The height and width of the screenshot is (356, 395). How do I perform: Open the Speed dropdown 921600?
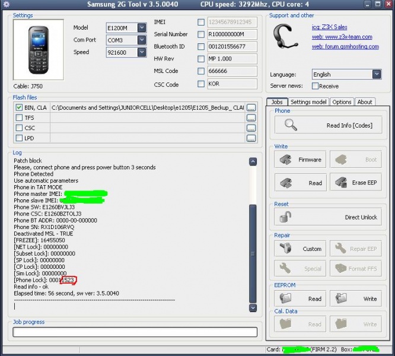(x=142, y=52)
